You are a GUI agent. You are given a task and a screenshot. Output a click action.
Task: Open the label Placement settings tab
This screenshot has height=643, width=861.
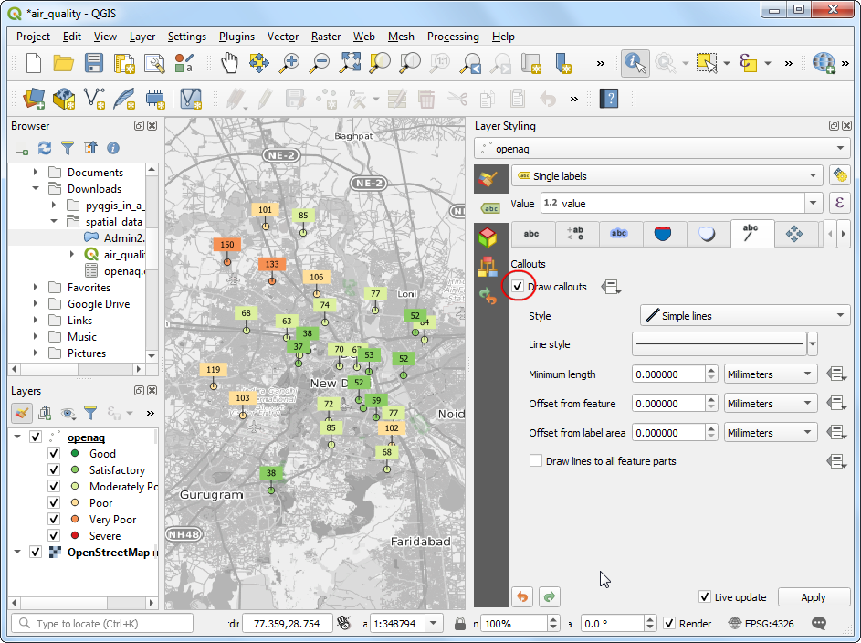point(794,234)
